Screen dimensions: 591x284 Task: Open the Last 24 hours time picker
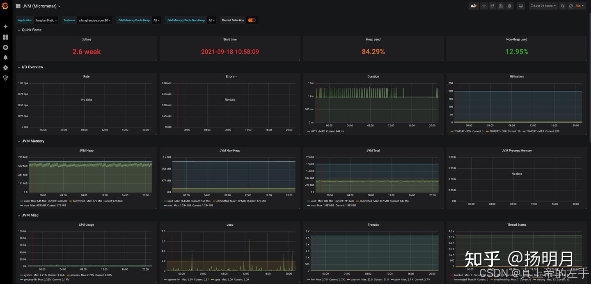[543, 6]
